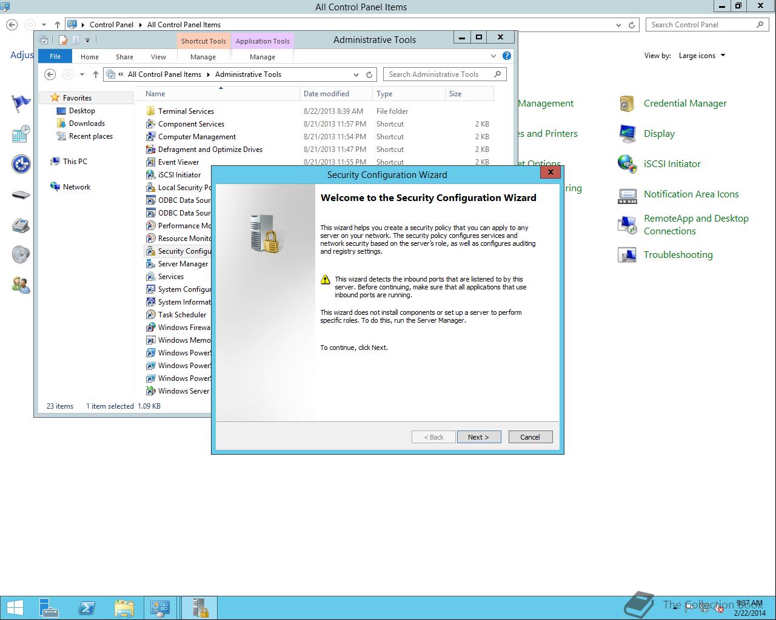Launch Windows PowerShell from the taskbar

87,608
